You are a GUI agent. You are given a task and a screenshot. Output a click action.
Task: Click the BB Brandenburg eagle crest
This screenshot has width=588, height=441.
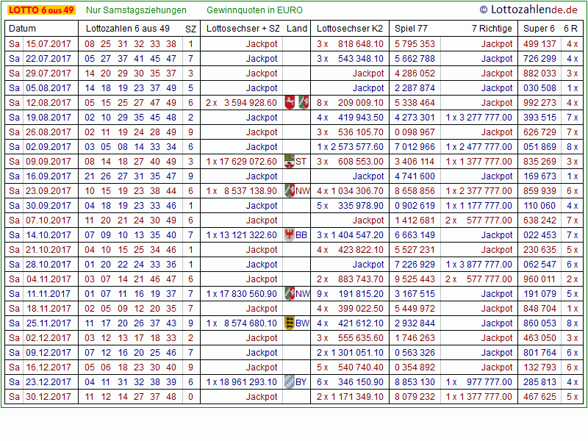pos(289,235)
